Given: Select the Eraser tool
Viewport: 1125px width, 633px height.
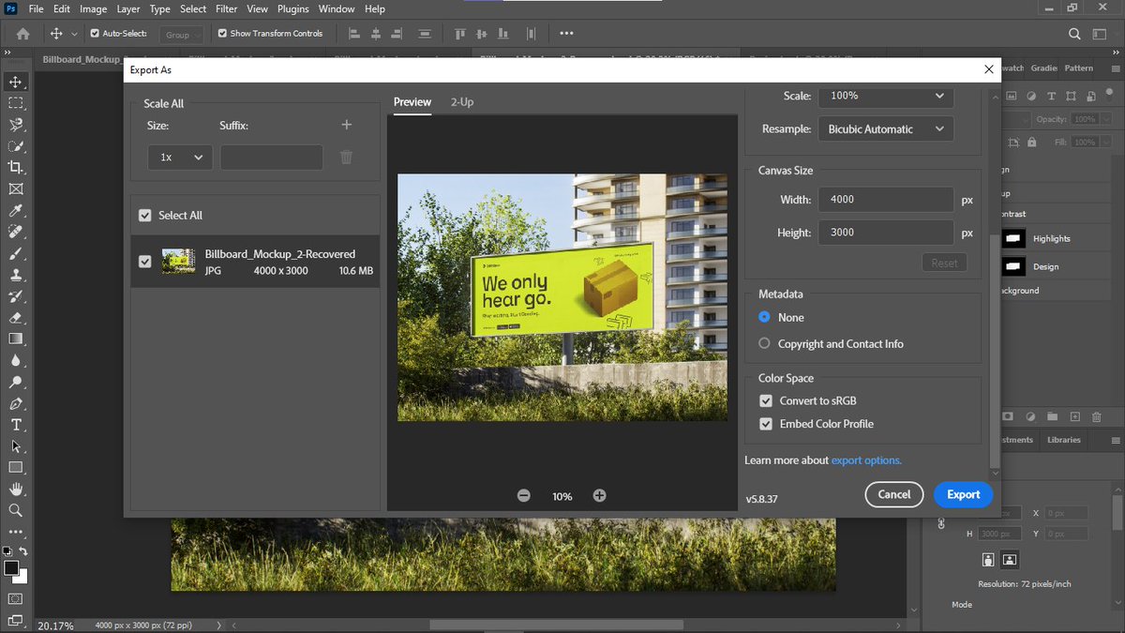Looking at the screenshot, I should pyautogui.click(x=15, y=317).
